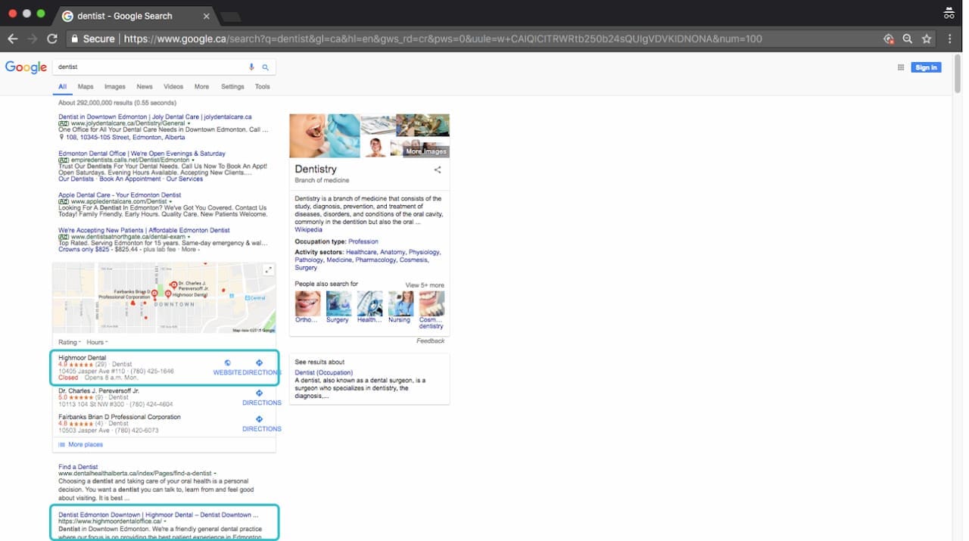Screen dimensions: 969x541
Task: Click the list icon beside More places
Action: point(61,445)
